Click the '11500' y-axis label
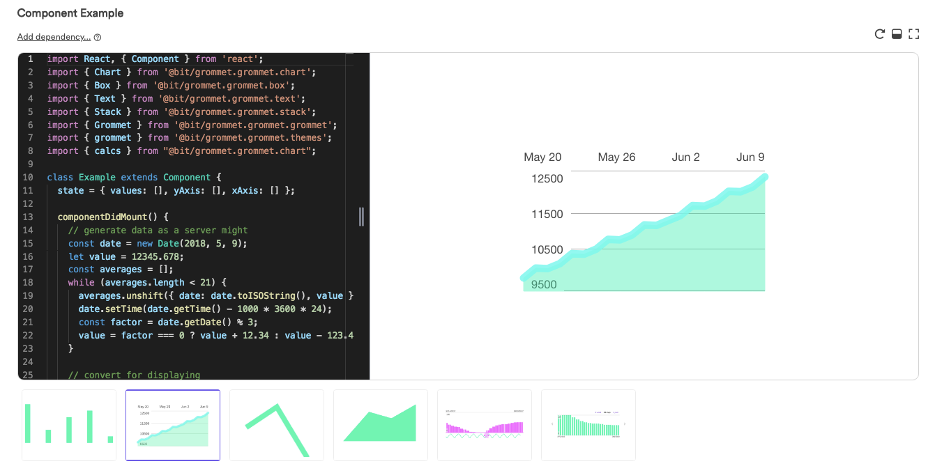This screenshot has width=935, height=466. (547, 215)
